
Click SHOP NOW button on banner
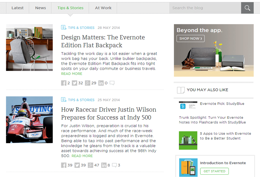pyautogui.click(x=191, y=38)
